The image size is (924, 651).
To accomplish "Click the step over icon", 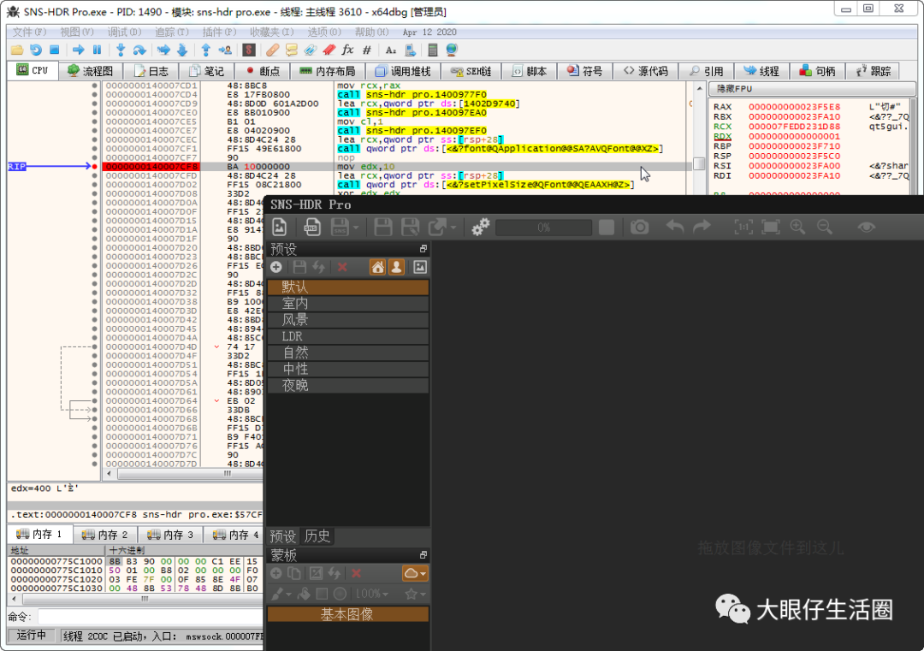I will pos(139,50).
